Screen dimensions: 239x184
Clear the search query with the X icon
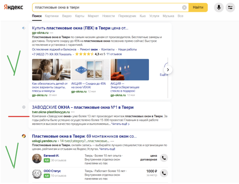tap(184, 8)
